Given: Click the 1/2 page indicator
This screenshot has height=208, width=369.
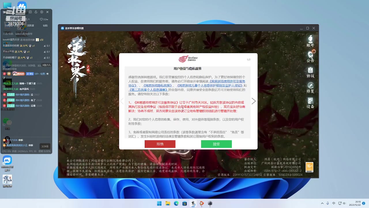Looking at the screenshot, I should tap(248, 60).
